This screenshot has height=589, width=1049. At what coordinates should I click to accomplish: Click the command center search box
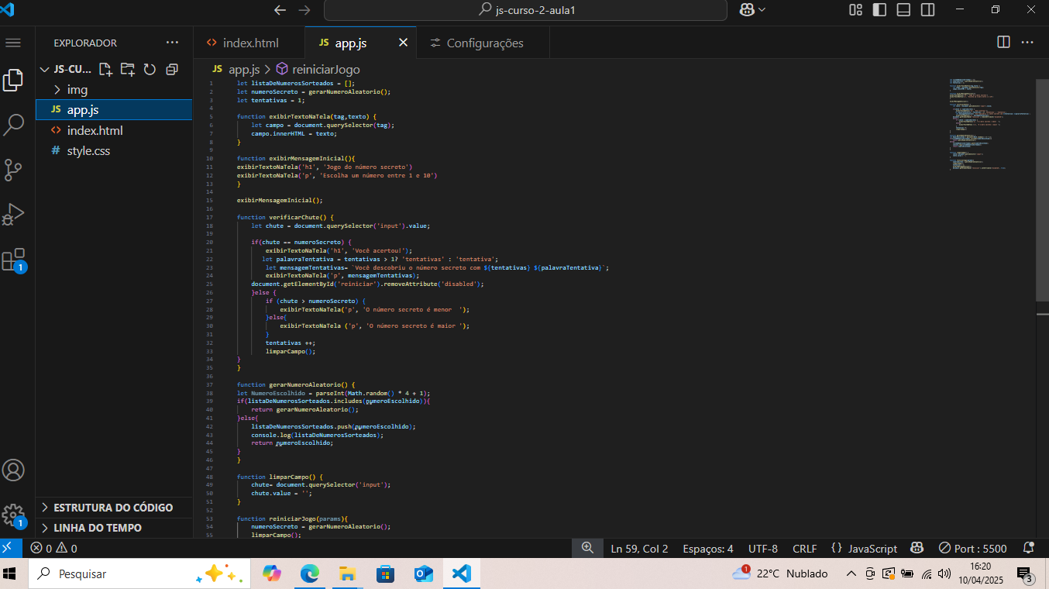[x=525, y=10]
